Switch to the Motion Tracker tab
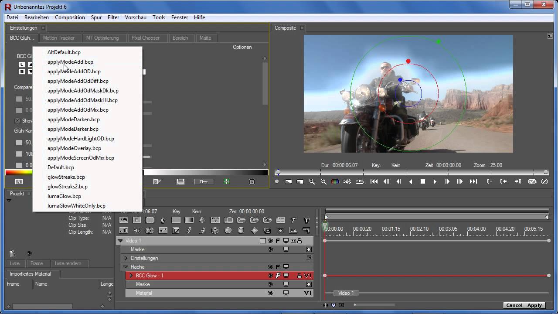Screen dimensions: 558x314 click(59, 38)
